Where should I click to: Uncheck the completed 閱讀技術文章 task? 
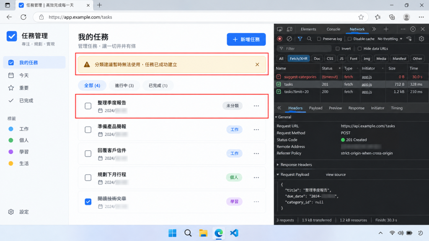[x=88, y=202]
